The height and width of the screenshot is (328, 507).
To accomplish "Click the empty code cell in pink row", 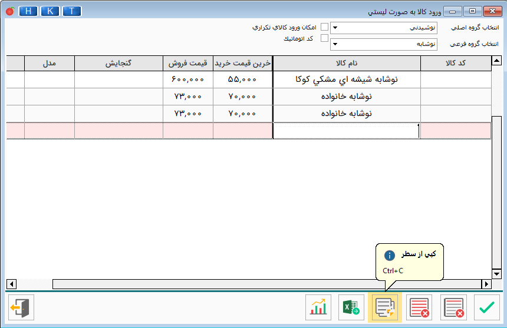I will pos(456,131).
